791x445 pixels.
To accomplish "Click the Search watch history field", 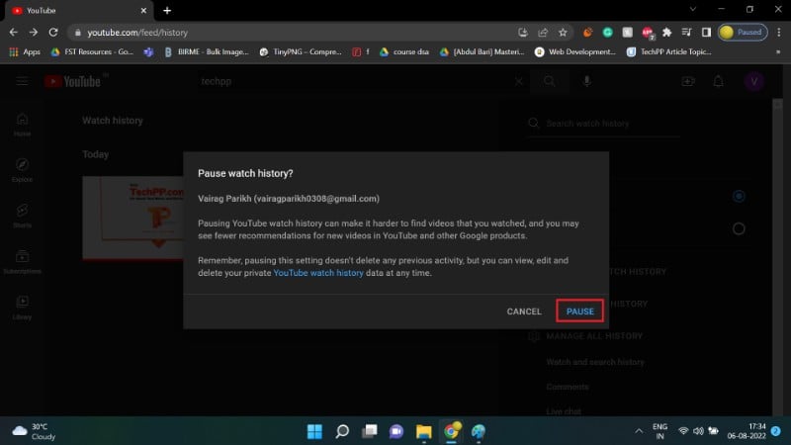I will click(x=604, y=124).
